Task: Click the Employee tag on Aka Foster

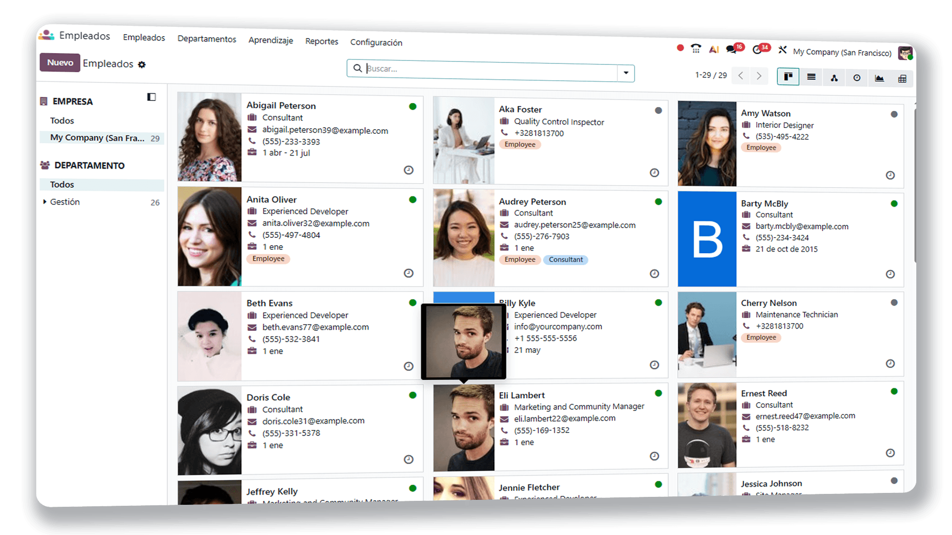Action: (x=520, y=145)
